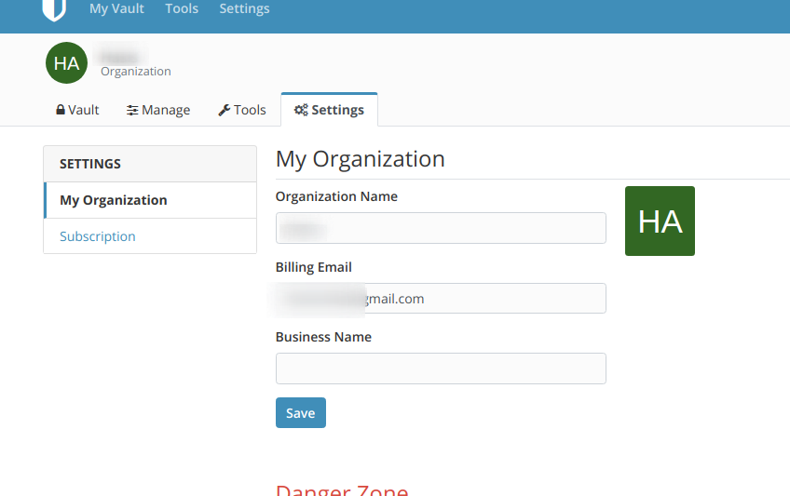
Task: Focus the Organization Name field
Action: 441,228
